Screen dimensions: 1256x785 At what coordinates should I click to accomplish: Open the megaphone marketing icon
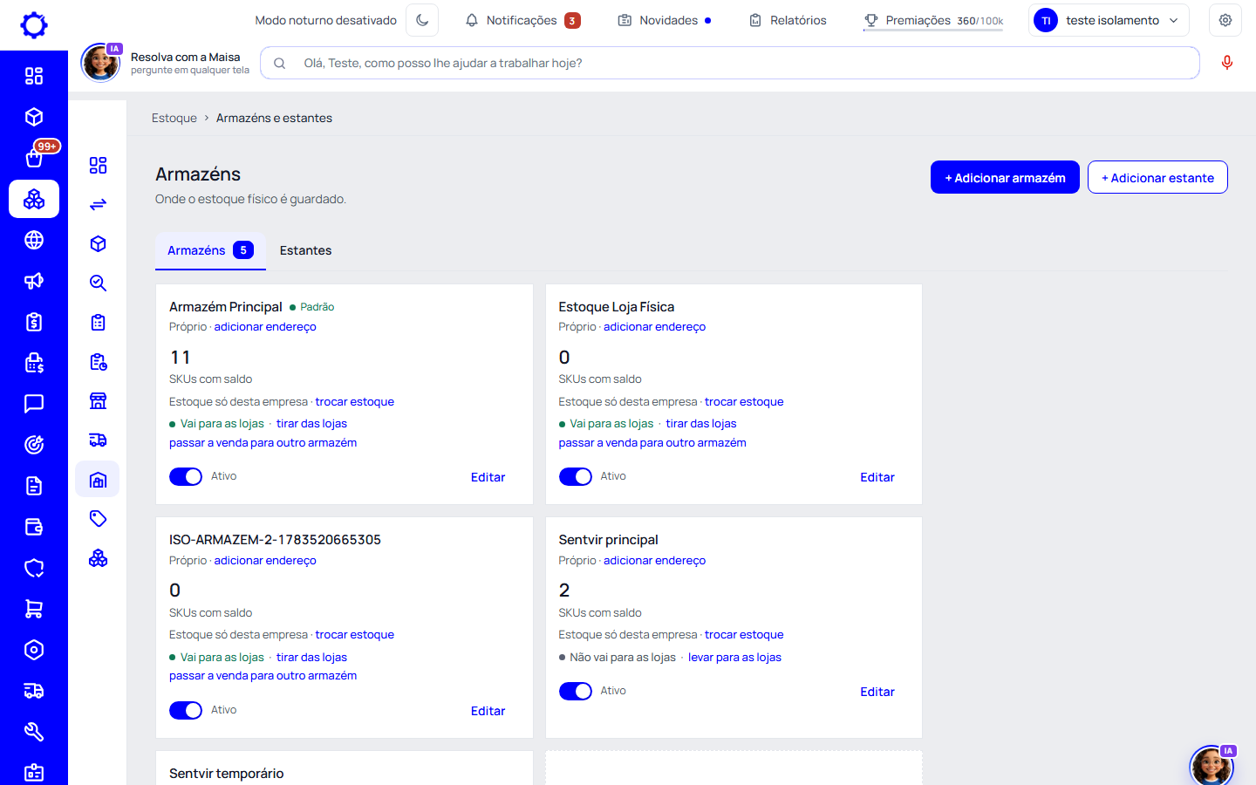[34, 281]
